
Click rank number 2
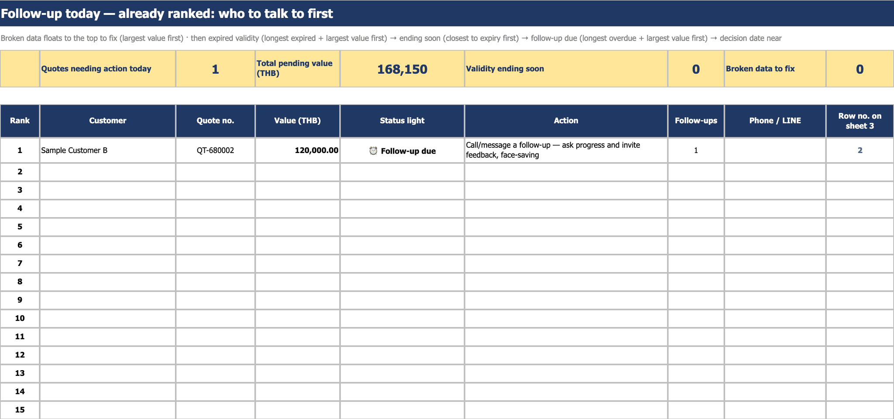[x=20, y=172]
